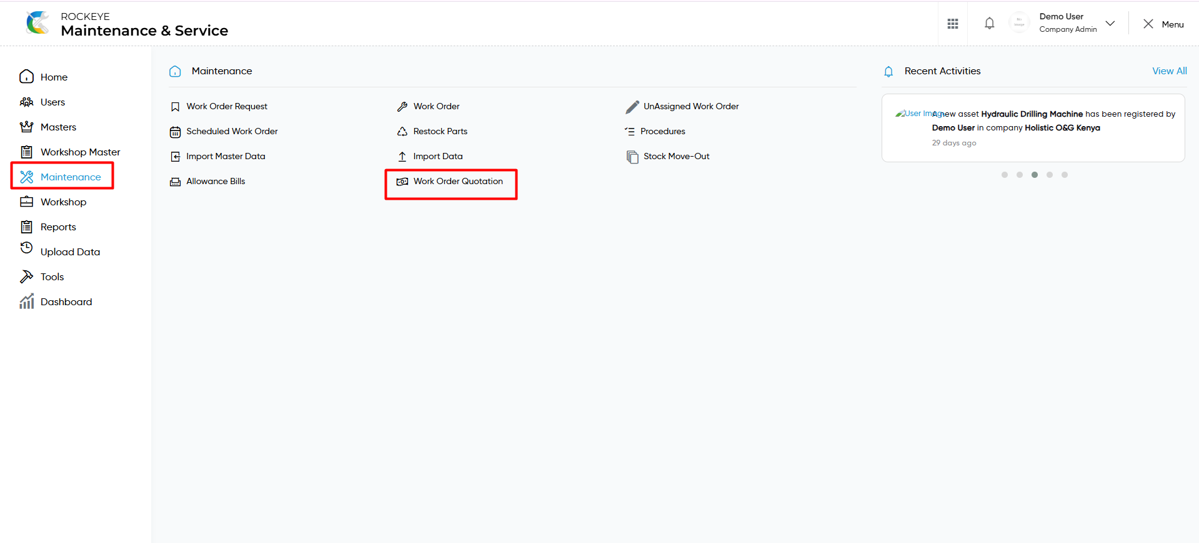Select the fifth activity carousel dot
The image size is (1199, 543).
(1065, 175)
